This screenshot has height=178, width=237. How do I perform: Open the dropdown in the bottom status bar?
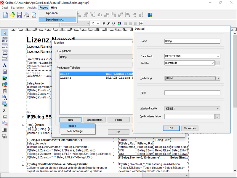tap(187, 175)
